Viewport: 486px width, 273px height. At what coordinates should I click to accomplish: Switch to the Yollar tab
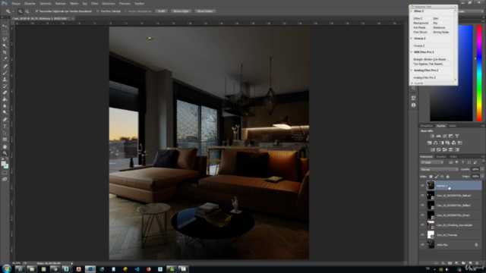(x=453, y=157)
